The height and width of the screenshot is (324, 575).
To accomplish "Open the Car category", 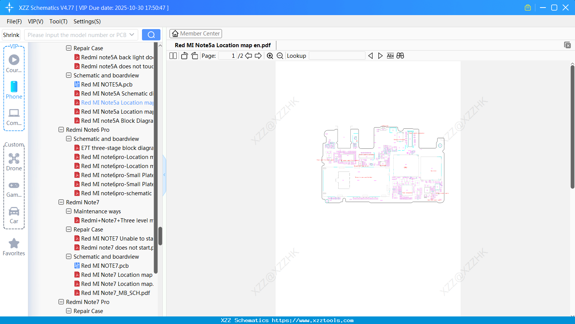I will 14,215.
